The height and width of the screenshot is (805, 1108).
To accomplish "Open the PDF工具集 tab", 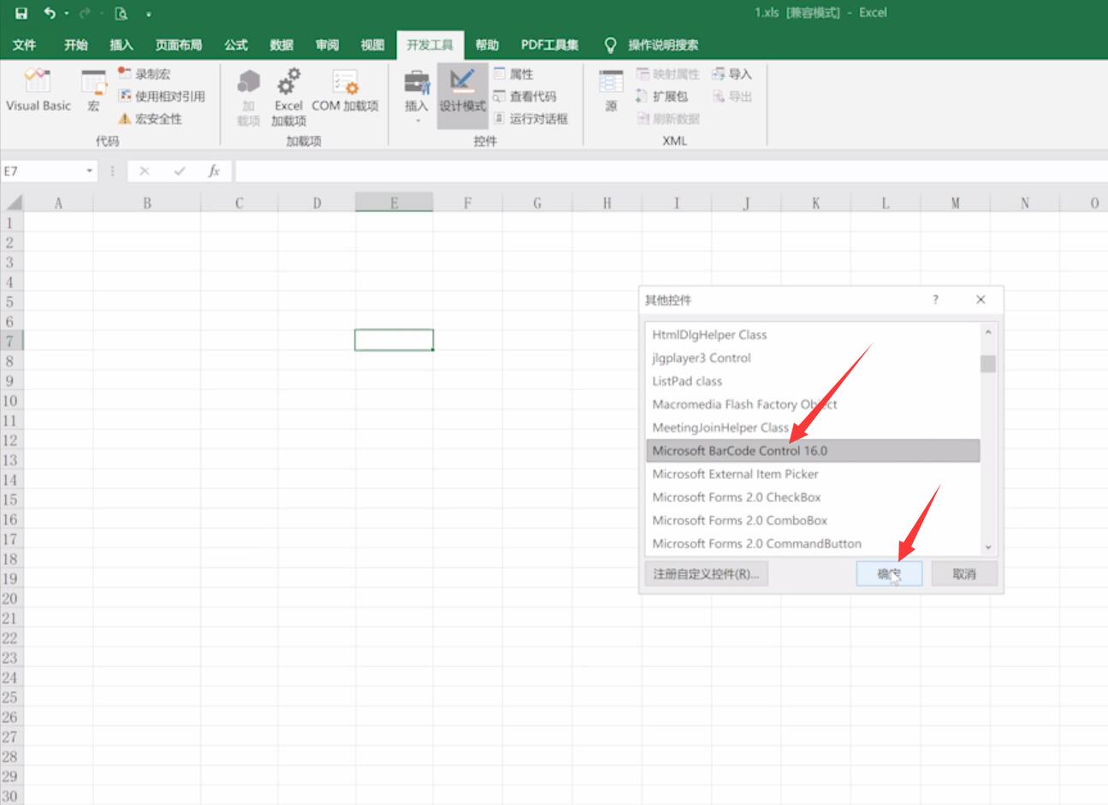I will point(550,44).
